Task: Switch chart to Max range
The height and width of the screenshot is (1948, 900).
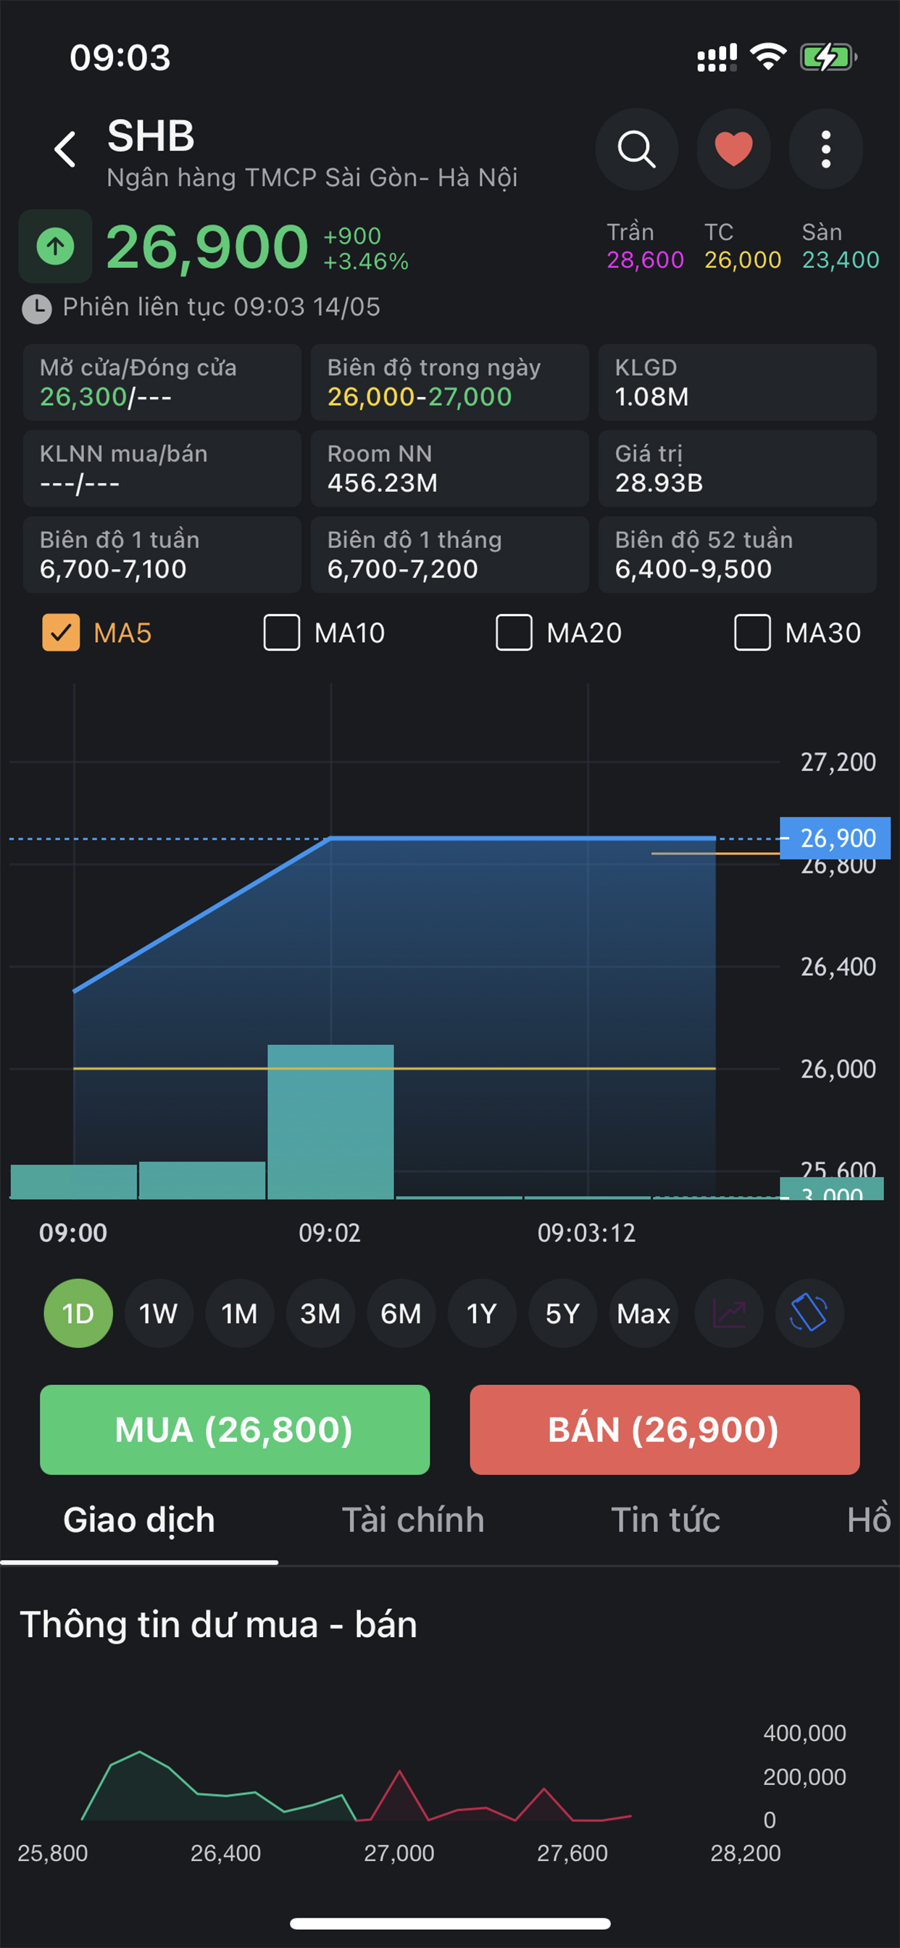Action: pos(643,1314)
